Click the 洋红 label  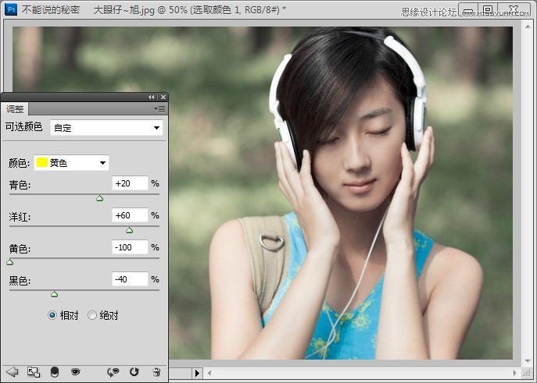coord(20,217)
